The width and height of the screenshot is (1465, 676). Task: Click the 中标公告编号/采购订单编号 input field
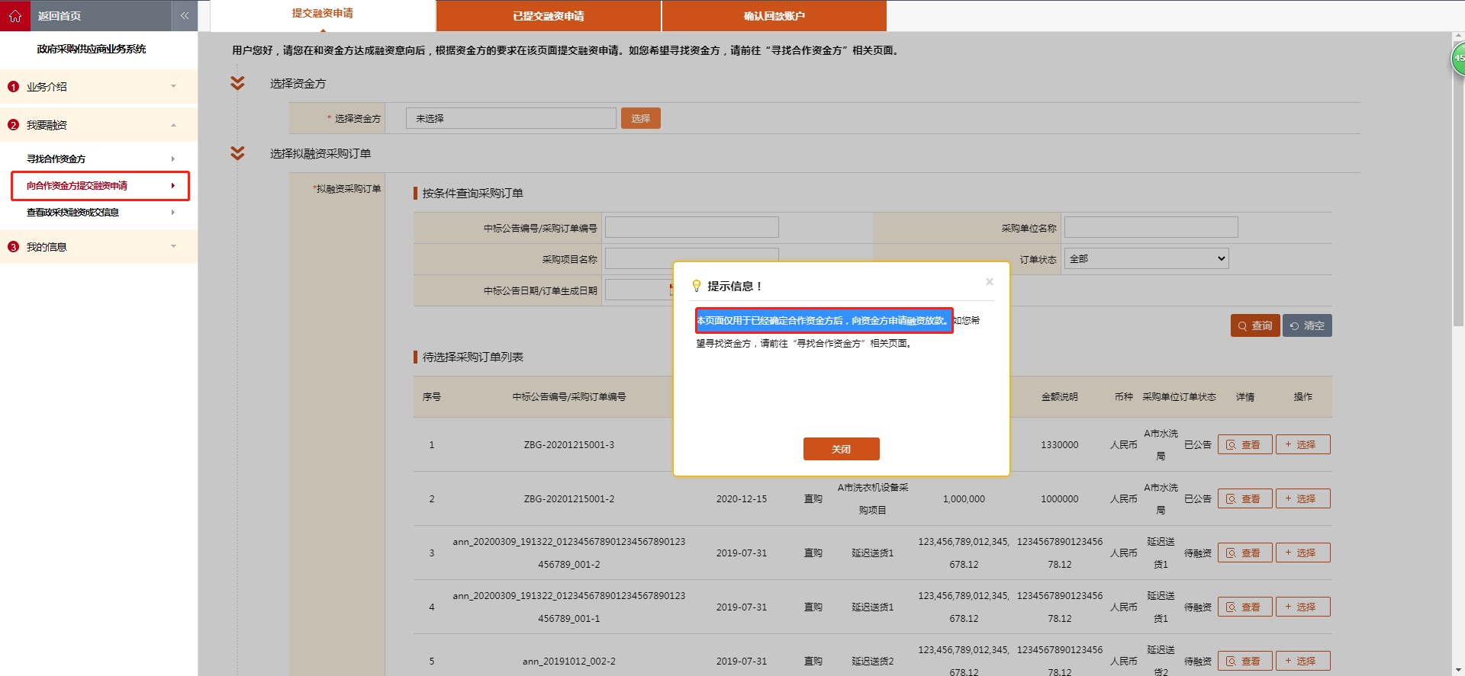(x=692, y=227)
